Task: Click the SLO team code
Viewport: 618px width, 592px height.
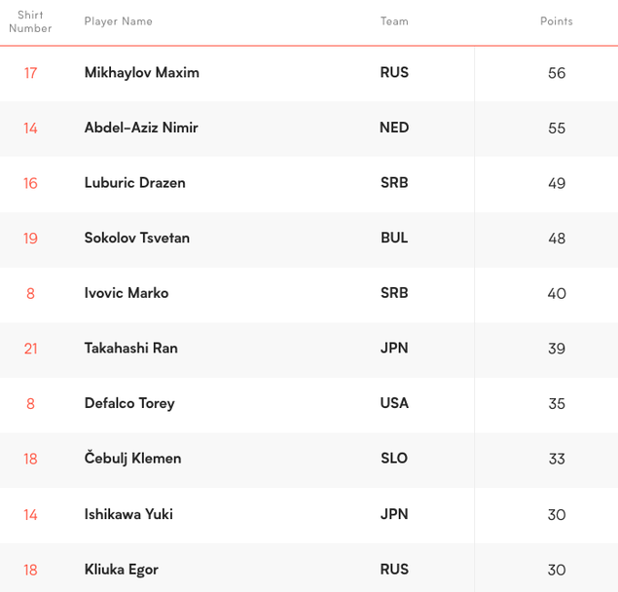Action: pyautogui.click(x=394, y=459)
